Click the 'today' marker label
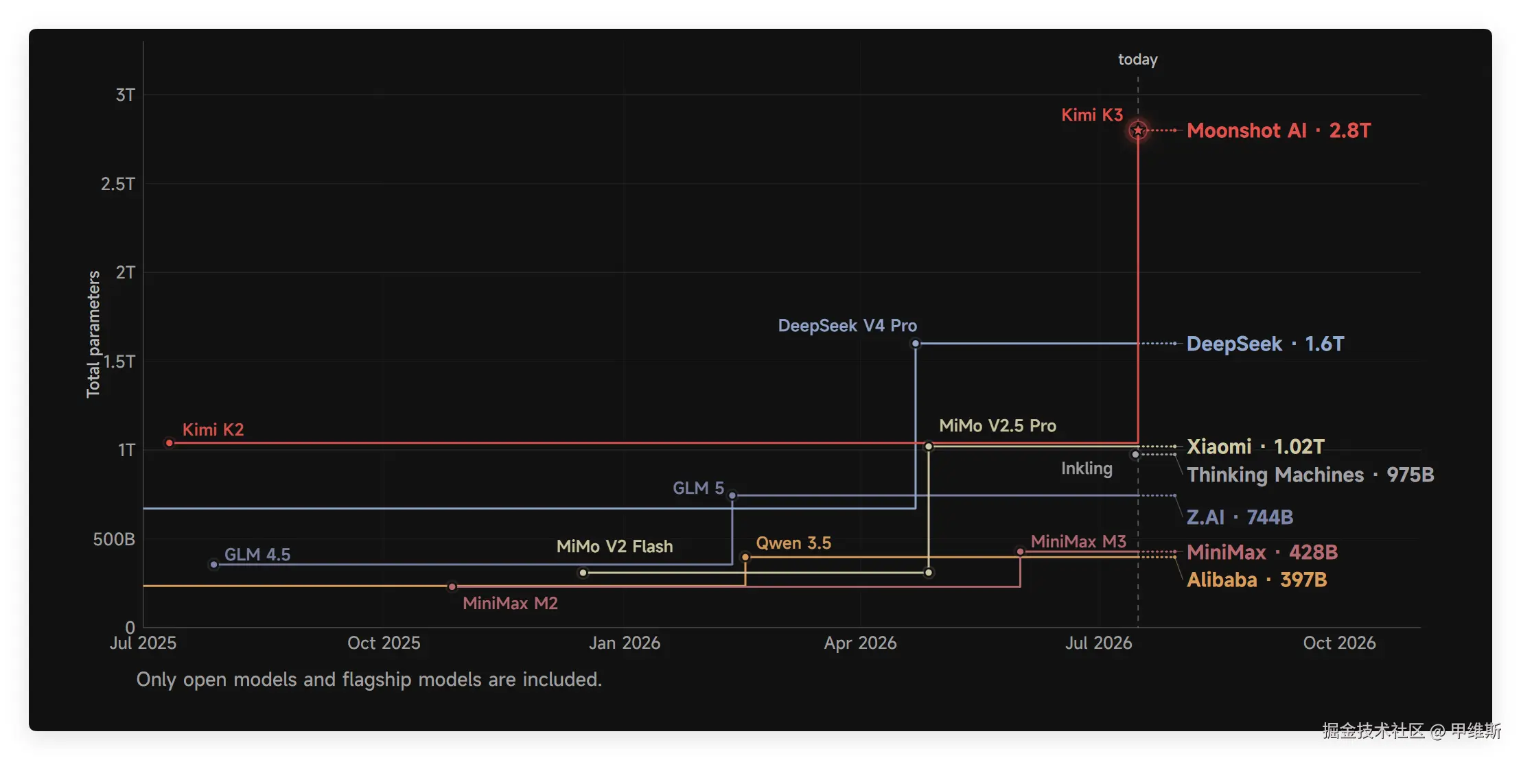This screenshot has height=760, width=1521. pyautogui.click(x=1138, y=60)
